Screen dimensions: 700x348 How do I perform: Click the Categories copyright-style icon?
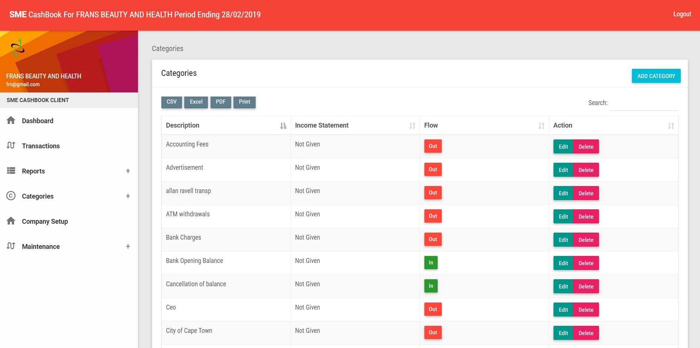click(11, 196)
